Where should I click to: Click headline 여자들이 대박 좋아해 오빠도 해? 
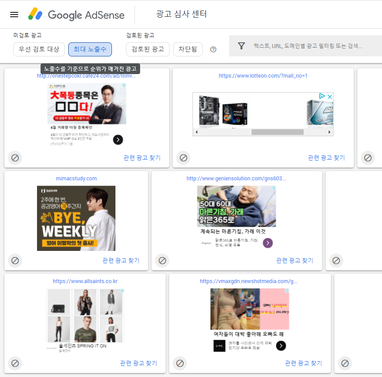coord(248,334)
